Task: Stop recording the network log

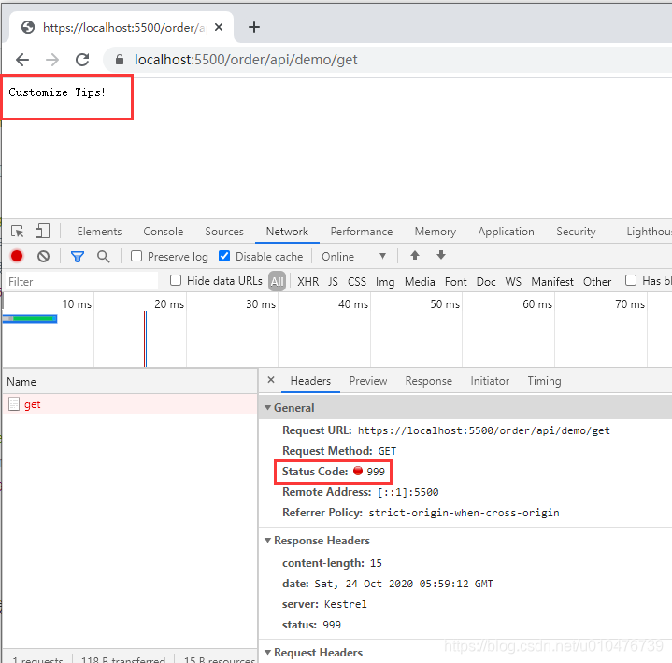Action: point(17,256)
